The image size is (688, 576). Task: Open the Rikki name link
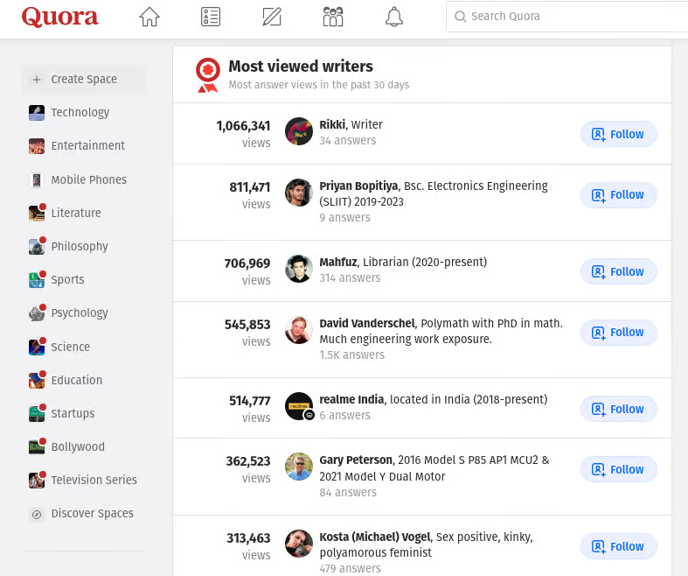click(332, 125)
